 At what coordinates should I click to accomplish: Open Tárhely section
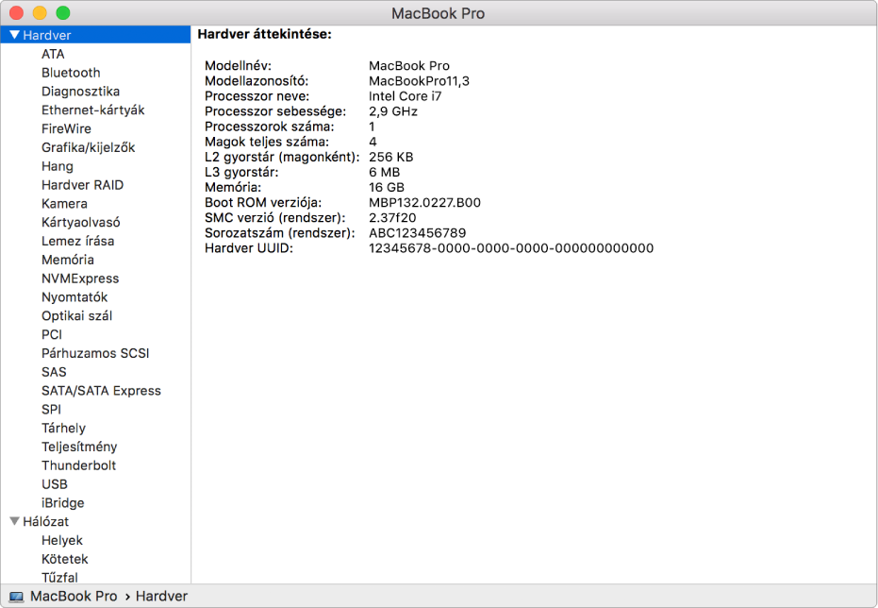(x=64, y=428)
